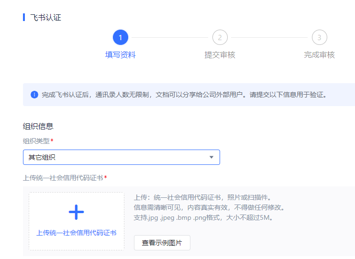Click the hint line 信息需清晰可见
The image size is (355, 259).
pyautogui.click(x=210, y=207)
